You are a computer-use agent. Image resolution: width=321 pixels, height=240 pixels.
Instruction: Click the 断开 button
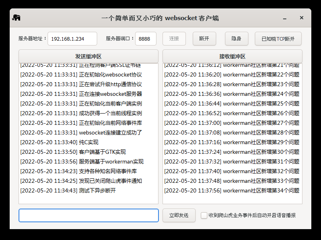pos(204,39)
